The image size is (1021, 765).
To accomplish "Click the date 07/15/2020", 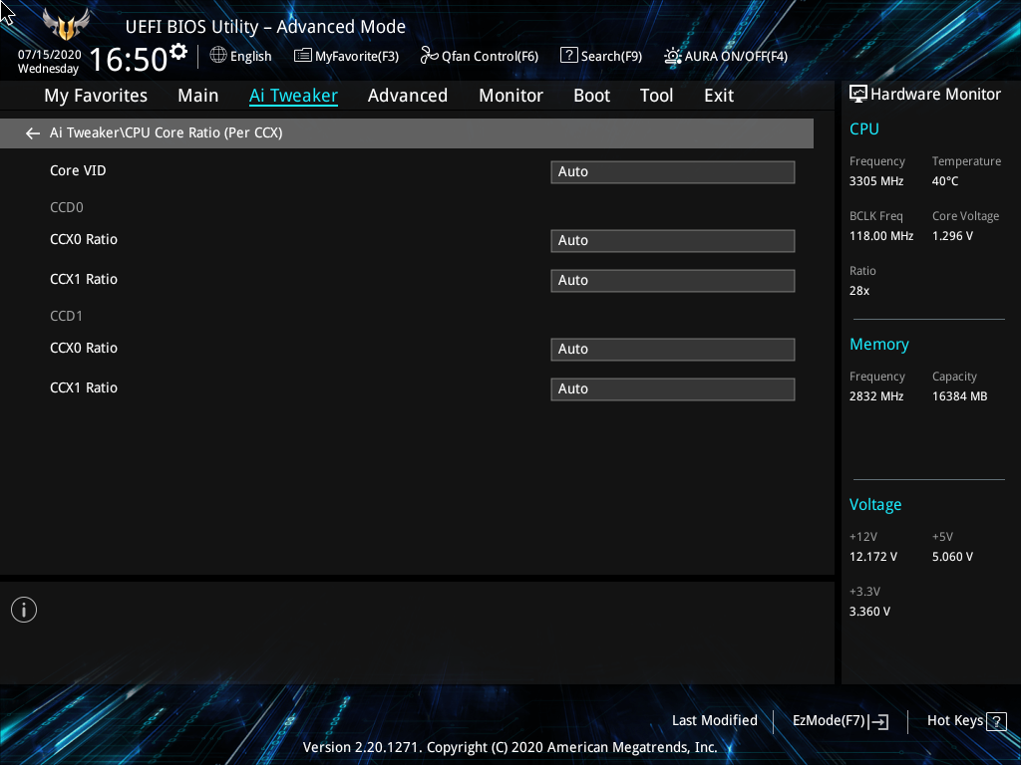I will pyautogui.click(x=50, y=55).
